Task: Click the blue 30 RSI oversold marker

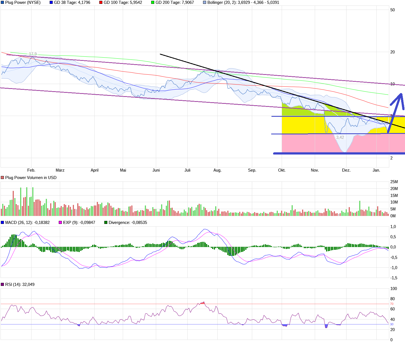Action: 392,324
